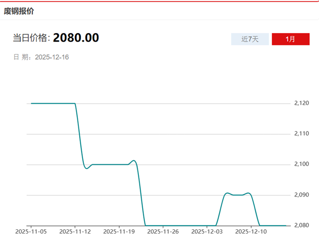Pick the 2025-12-03 x-axis date label
This screenshot has height=235, width=319.
pos(206,231)
